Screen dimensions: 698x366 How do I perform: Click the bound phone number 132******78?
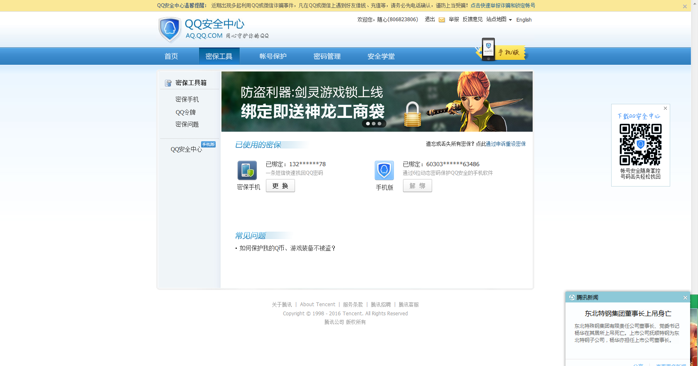(x=307, y=164)
